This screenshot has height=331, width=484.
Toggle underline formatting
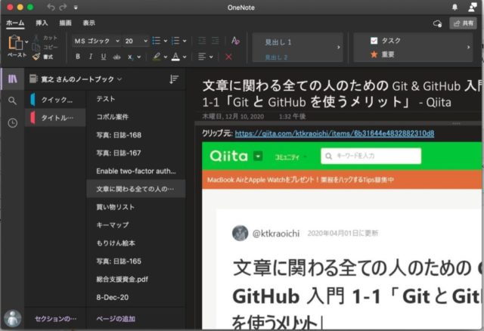pos(104,57)
